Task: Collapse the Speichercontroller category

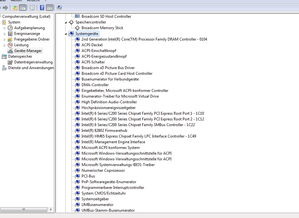Action: pyautogui.click(x=66, y=22)
